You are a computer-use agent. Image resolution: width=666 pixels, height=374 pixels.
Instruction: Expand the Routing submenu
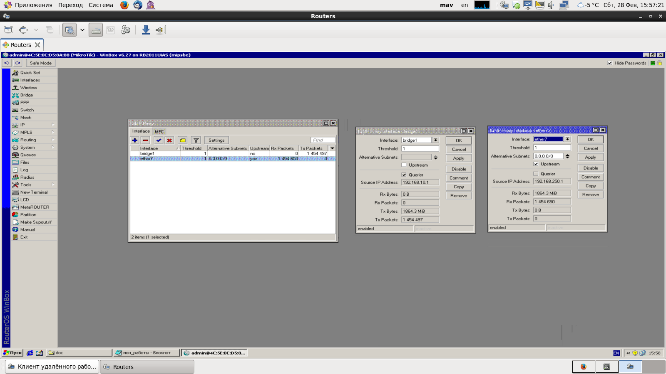click(x=53, y=140)
